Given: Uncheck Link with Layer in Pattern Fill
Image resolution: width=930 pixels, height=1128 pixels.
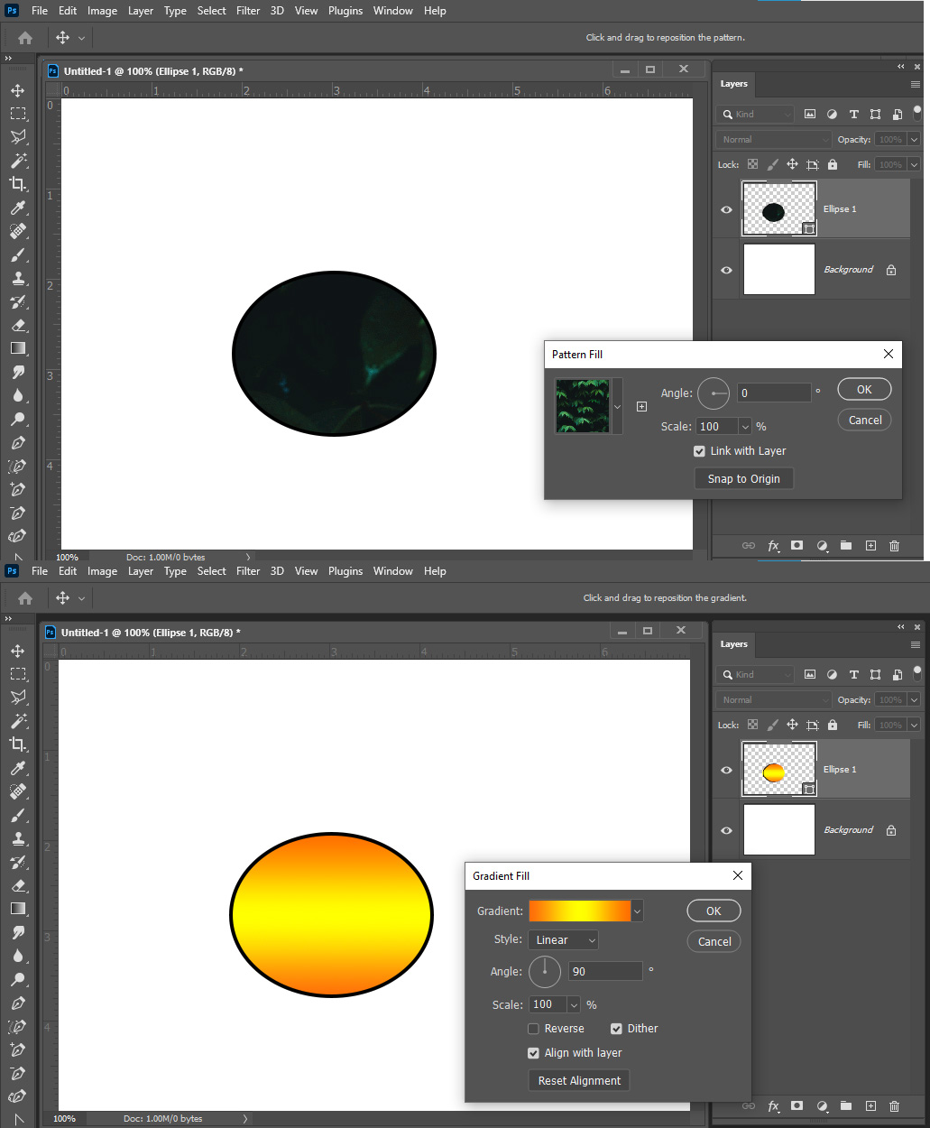Looking at the screenshot, I should point(699,450).
